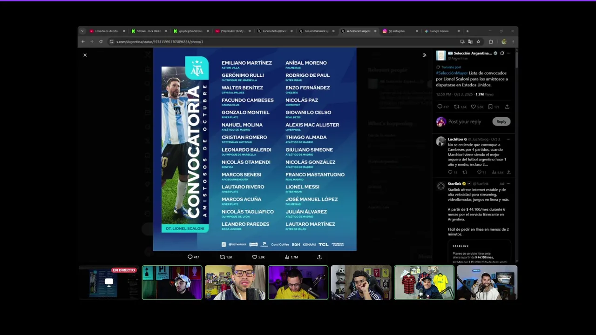Click the address bar URL
Viewport: 596px width, 335px height.
[160, 42]
